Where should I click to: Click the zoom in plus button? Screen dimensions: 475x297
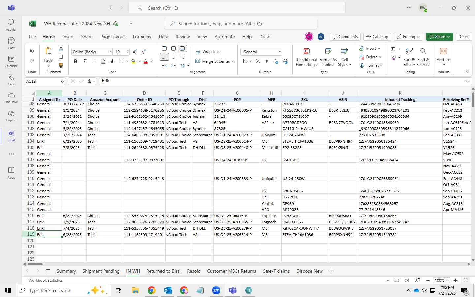(x=455, y=280)
